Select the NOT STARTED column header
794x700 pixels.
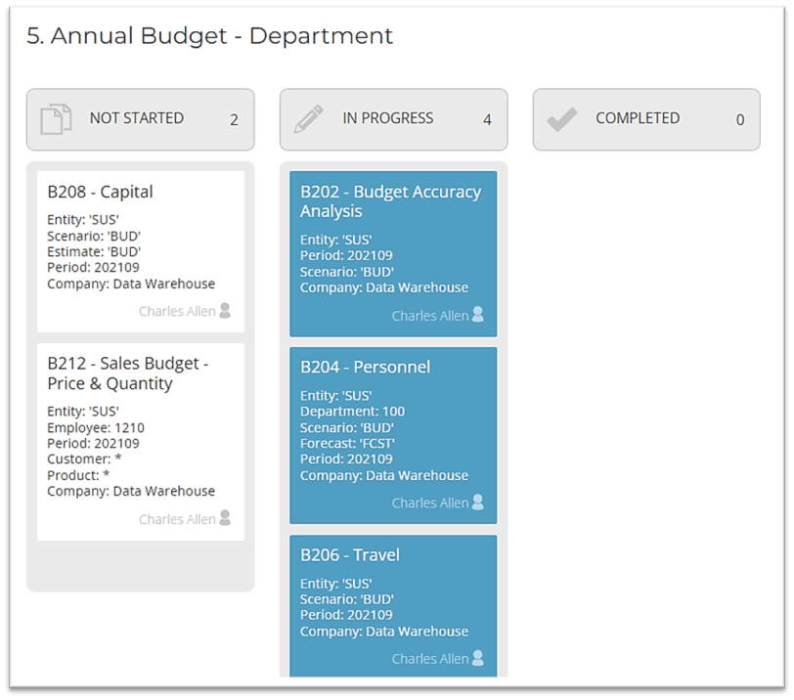click(137, 118)
